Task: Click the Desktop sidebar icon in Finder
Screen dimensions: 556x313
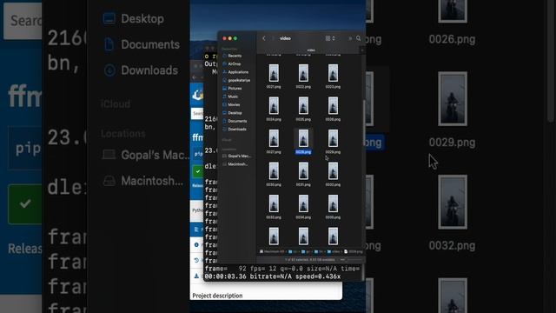Action: [x=224, y=113]
